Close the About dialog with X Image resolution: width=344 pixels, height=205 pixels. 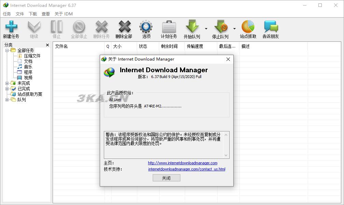[228, 59]
